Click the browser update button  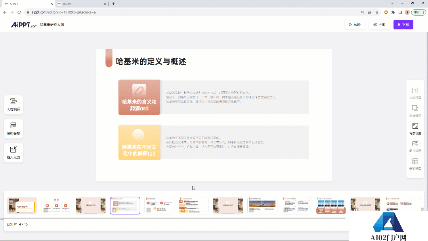418,12
